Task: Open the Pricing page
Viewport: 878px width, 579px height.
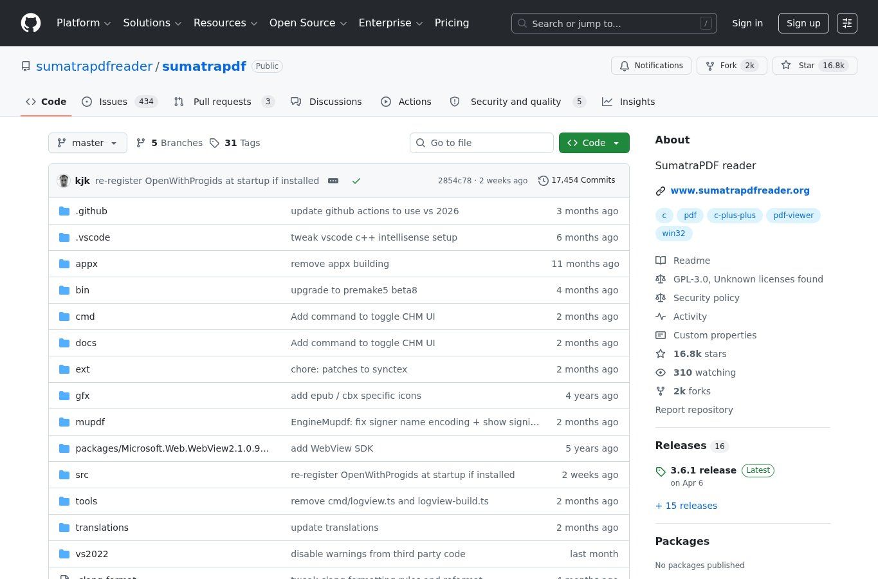Action: (452, 23)
